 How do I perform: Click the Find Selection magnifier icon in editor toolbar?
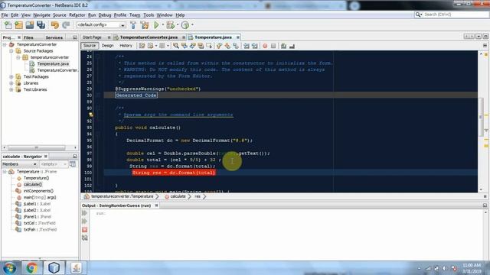[176, 46]
